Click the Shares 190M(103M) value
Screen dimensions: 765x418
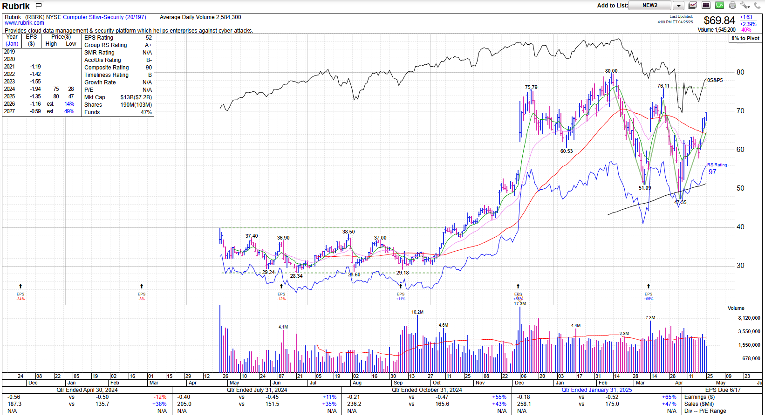coord(136,105)
